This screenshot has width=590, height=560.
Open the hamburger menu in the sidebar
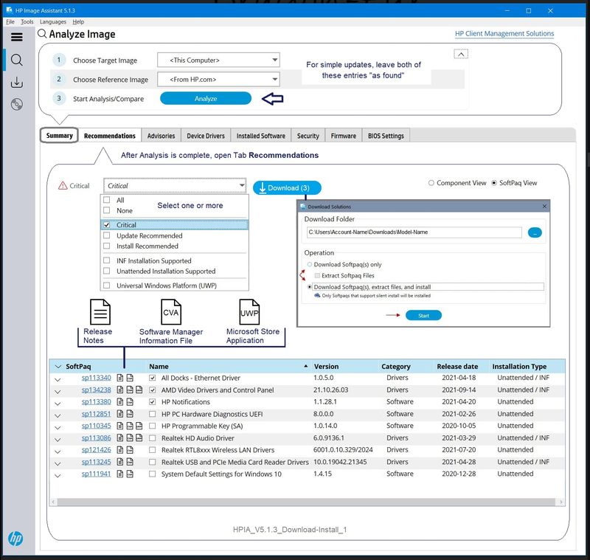(x=16, y=37)
